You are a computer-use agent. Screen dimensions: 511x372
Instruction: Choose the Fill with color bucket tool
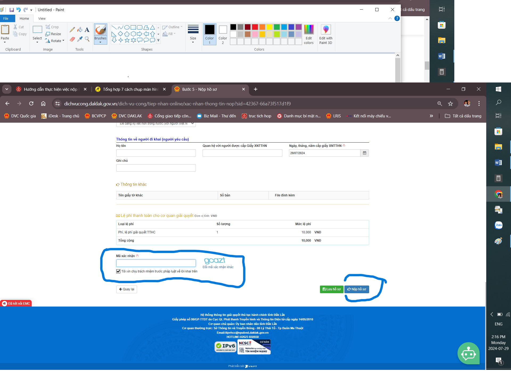pyautogui.click(x=80, y=30)
